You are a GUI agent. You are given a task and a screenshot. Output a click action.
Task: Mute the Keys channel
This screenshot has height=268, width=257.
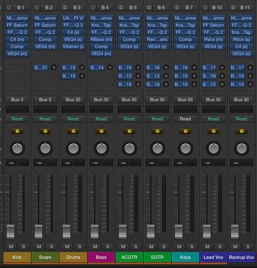click(179, 246)
